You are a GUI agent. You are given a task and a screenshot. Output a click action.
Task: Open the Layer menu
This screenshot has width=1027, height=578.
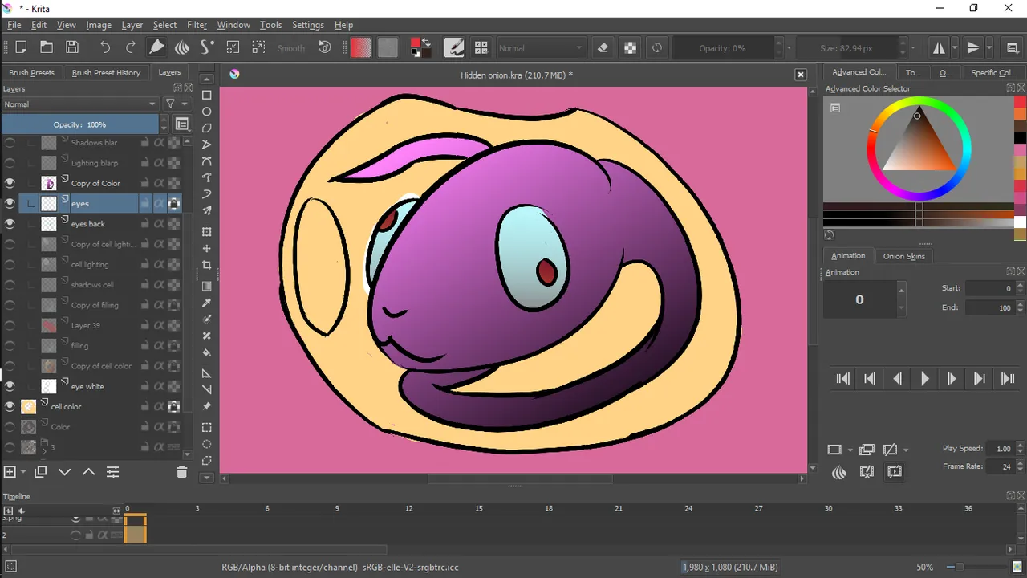tap(132, 25)
